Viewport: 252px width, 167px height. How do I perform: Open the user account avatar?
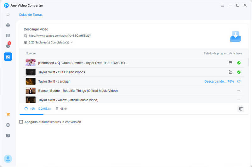tap(8, 159)
